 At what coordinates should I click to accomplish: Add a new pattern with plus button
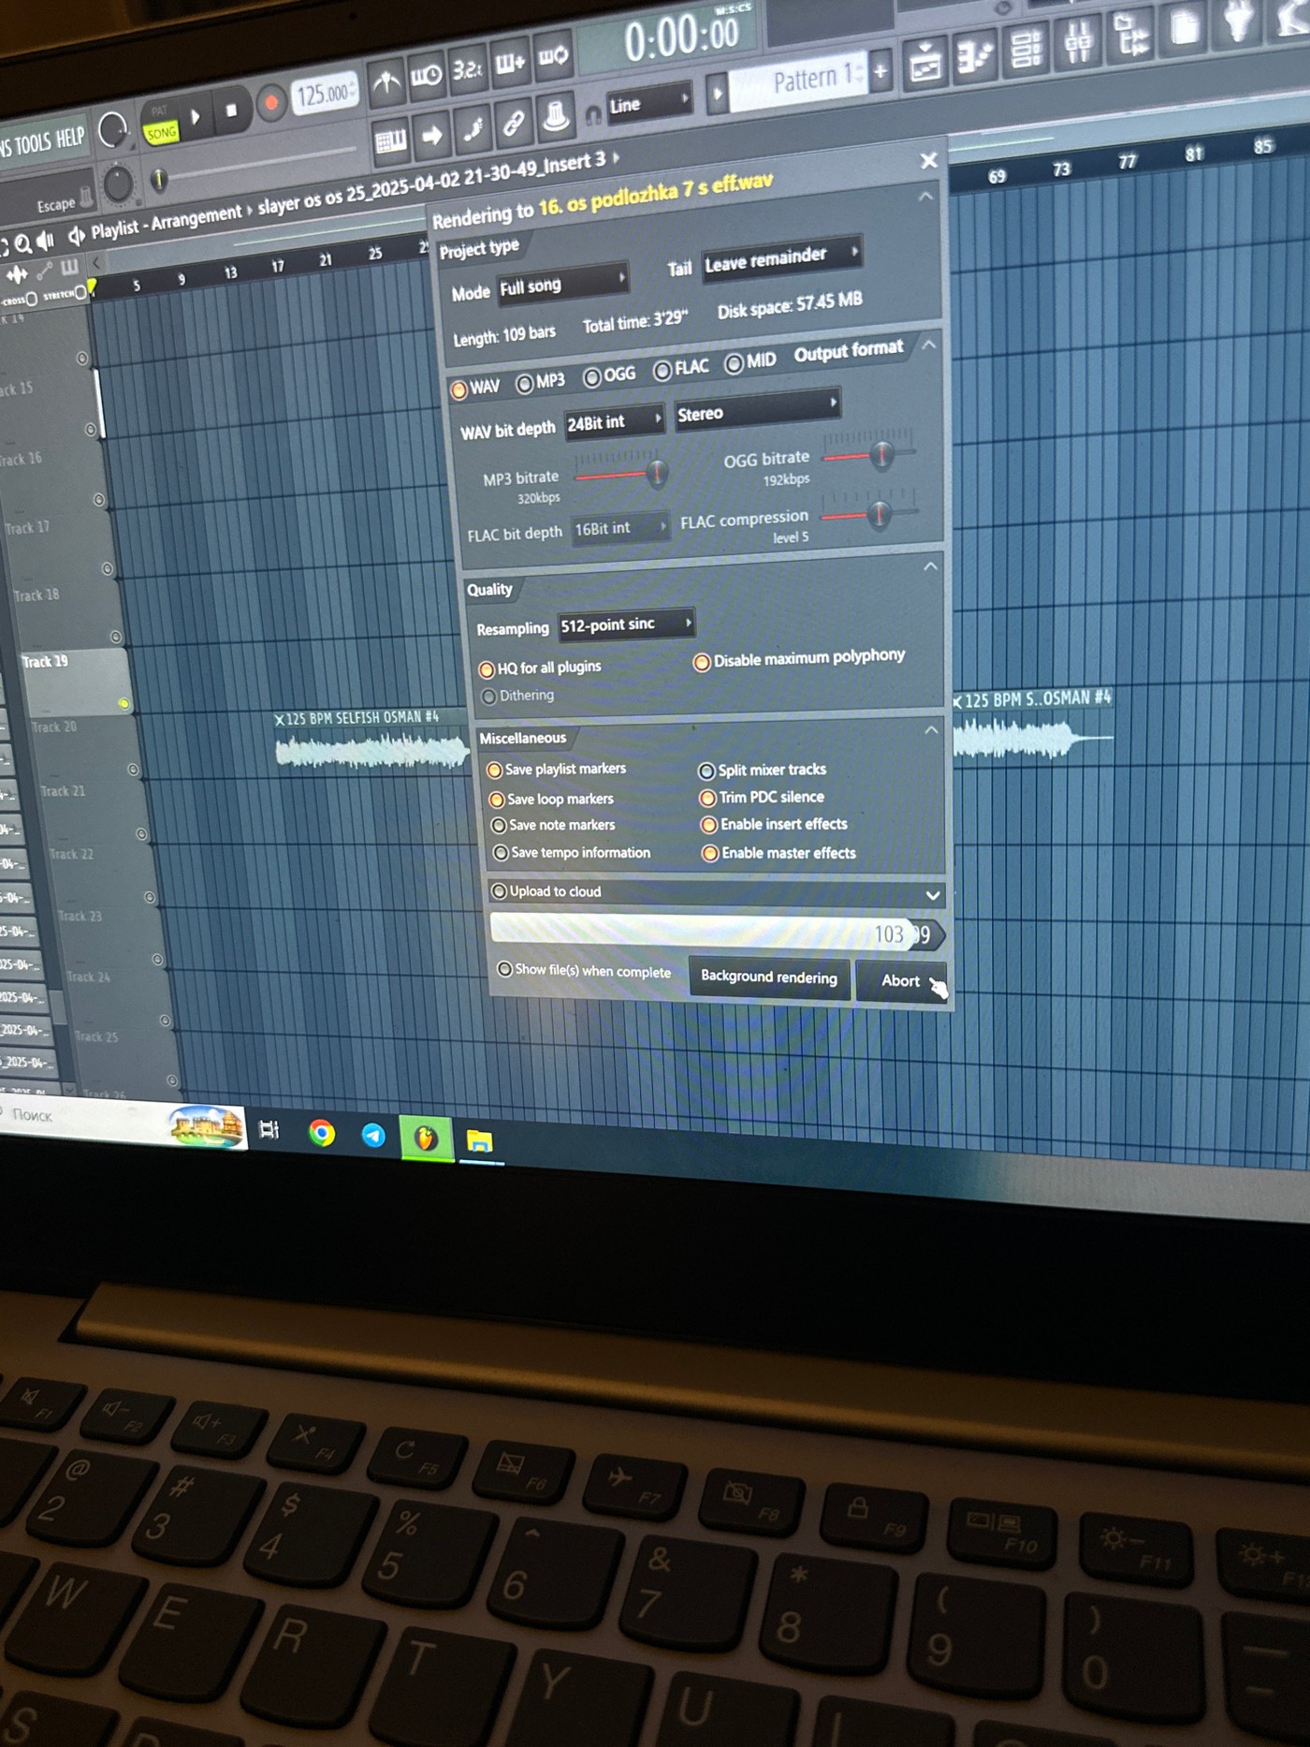click(881, 71)
